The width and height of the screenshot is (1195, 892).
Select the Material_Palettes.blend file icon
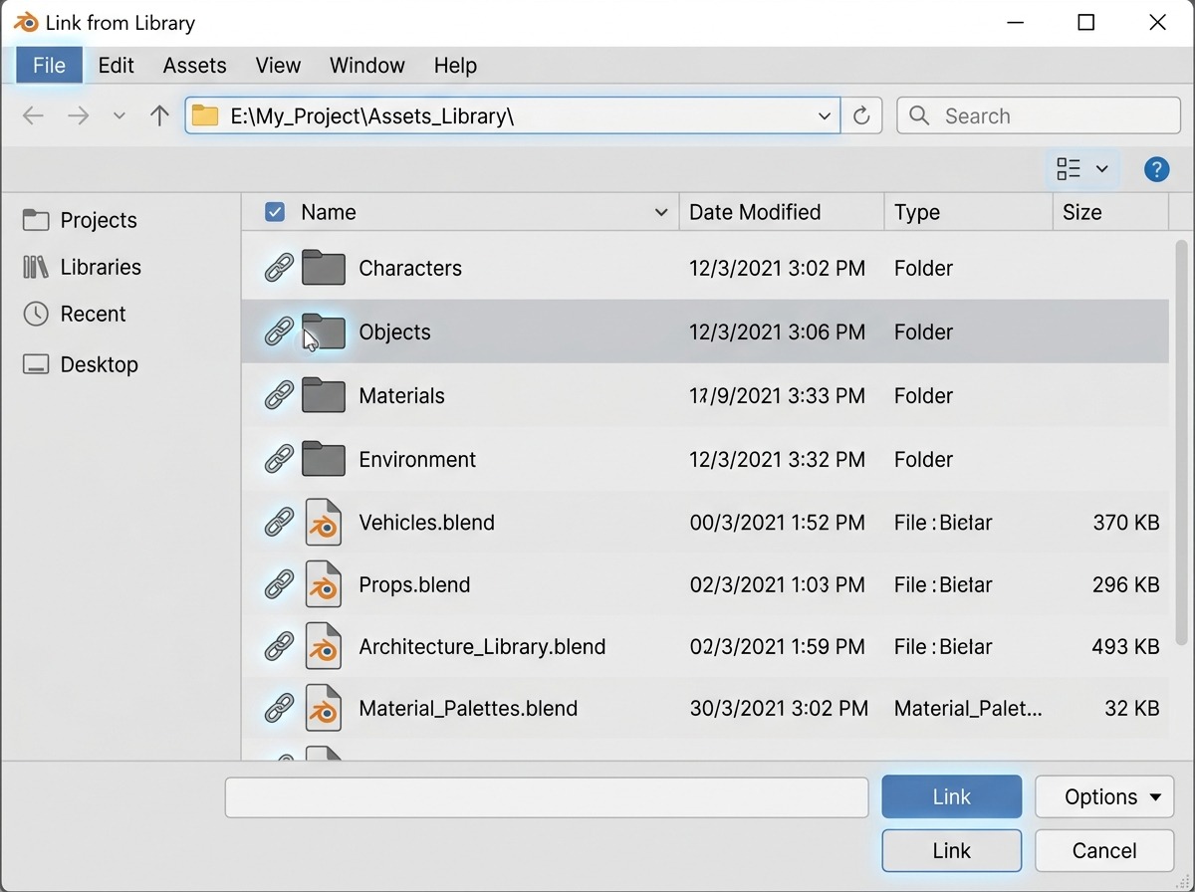point(324,709)
